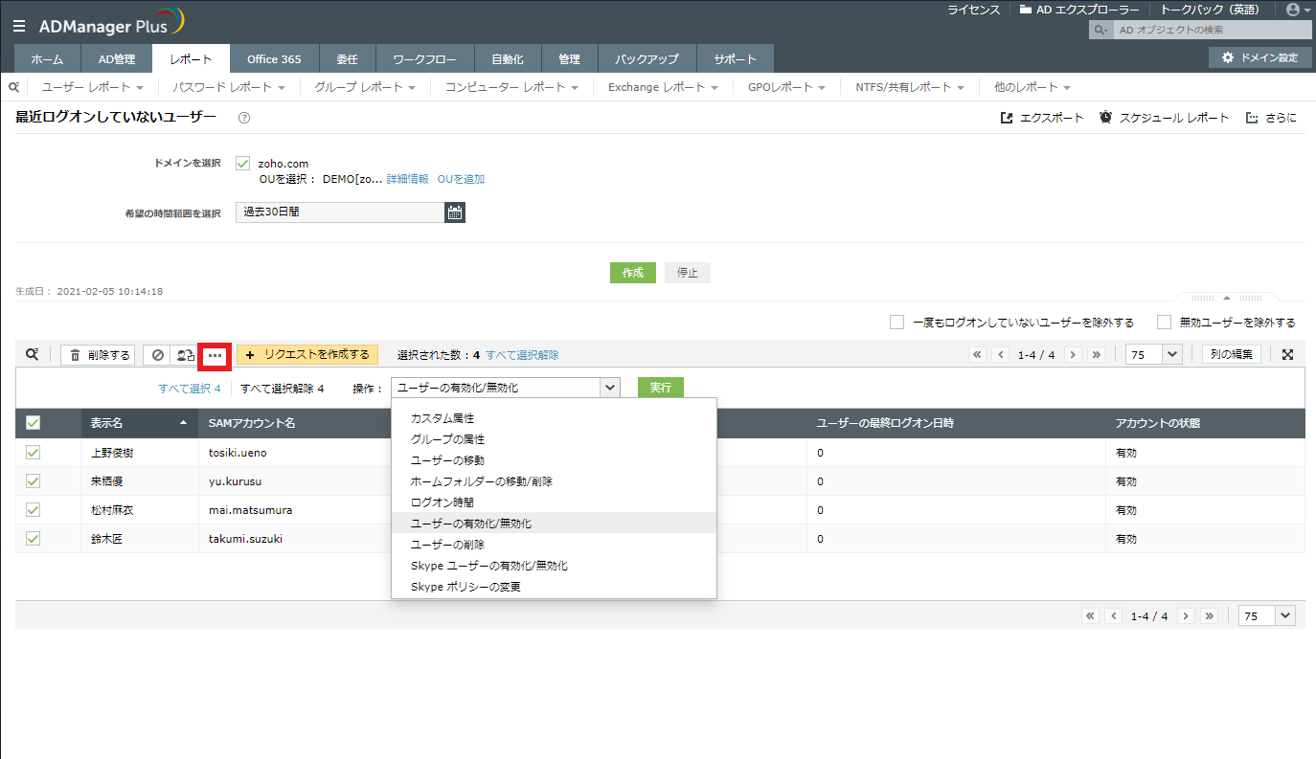Viewport: 1316px width, 759px height.
Task: Uncheck the row checkbox for 鈴木匠
Action: [x=33, y=539]
